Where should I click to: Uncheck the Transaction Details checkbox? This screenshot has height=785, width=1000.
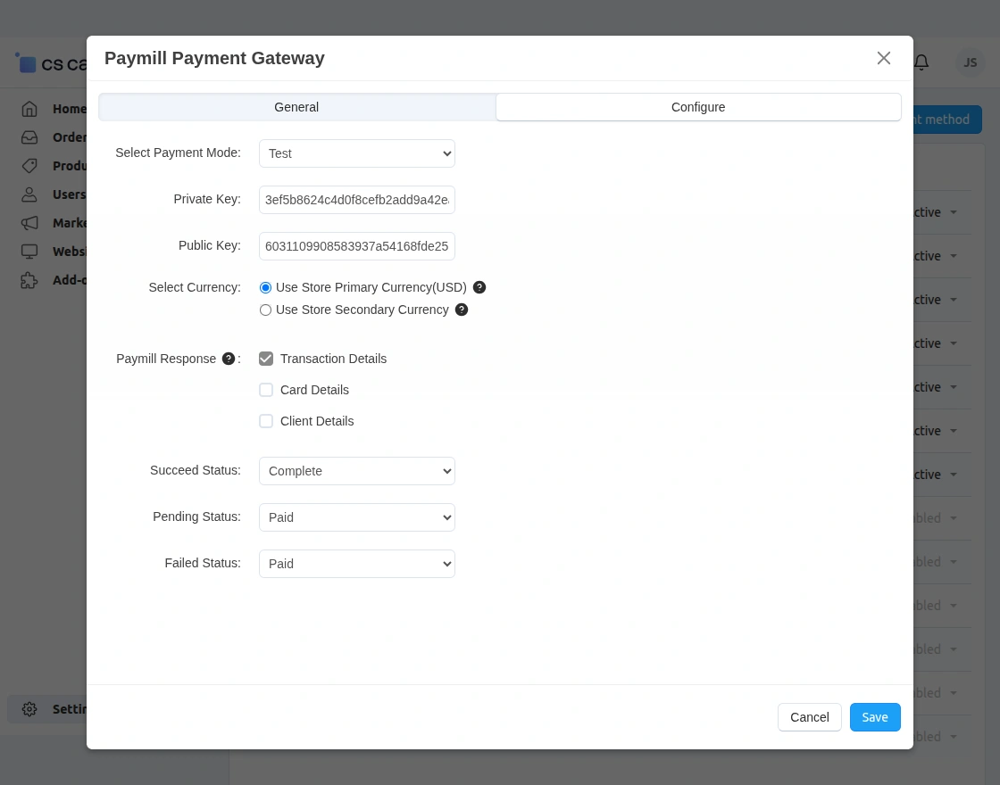266,359
